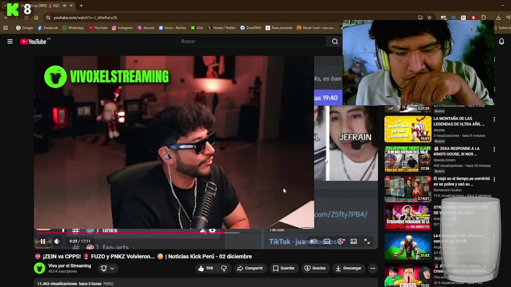Reload the current page

(26, 18)
